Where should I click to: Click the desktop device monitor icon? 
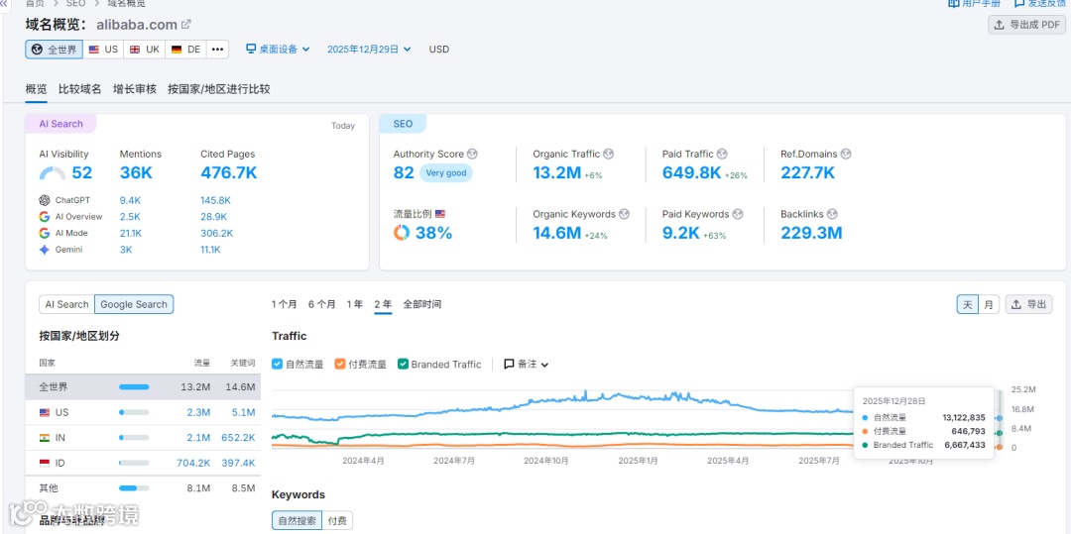coord(251,50)
